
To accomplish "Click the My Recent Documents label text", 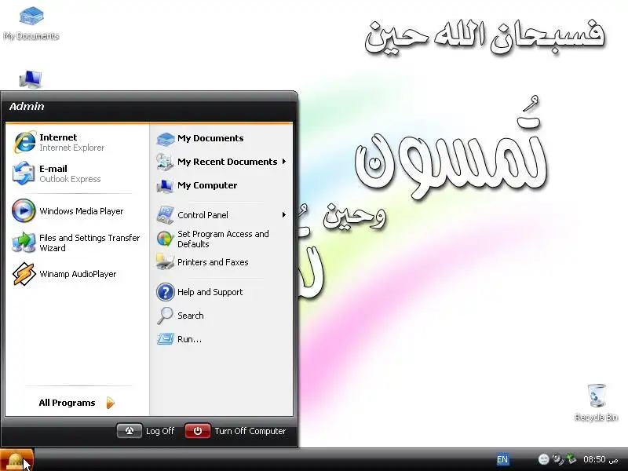I will [x=227, y=162].
